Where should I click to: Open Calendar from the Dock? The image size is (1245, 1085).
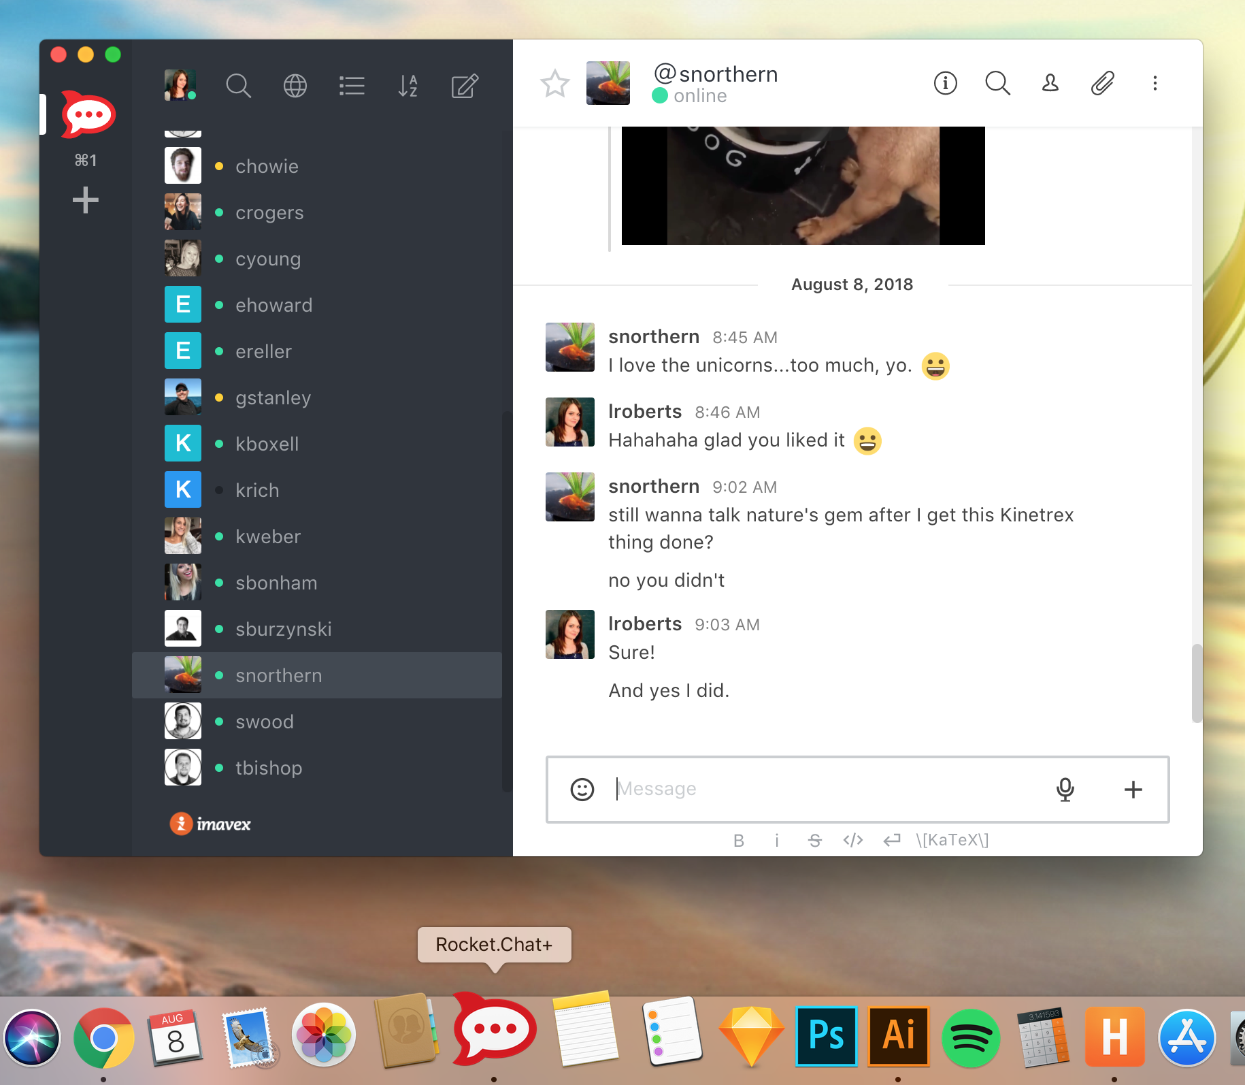tap(176, 1038)
